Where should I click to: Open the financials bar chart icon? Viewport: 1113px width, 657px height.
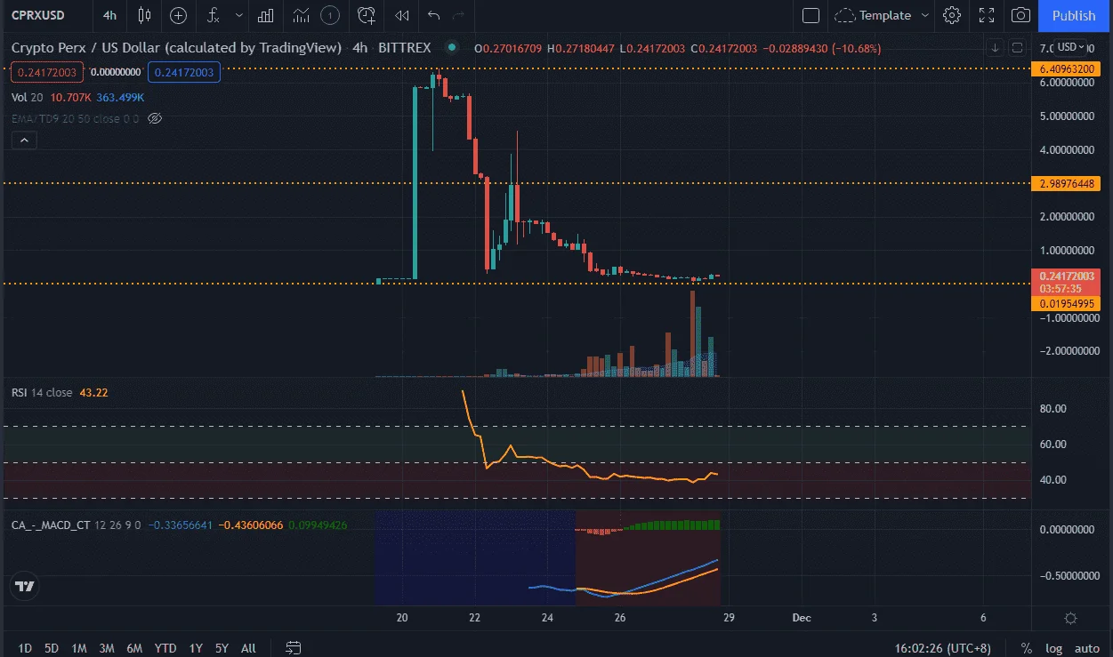click(x=265, y=15)
